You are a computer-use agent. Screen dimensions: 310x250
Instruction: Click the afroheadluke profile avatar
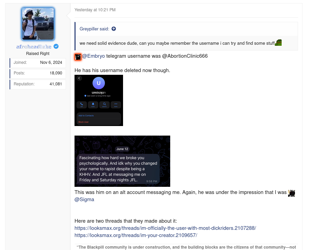[38, 24]
